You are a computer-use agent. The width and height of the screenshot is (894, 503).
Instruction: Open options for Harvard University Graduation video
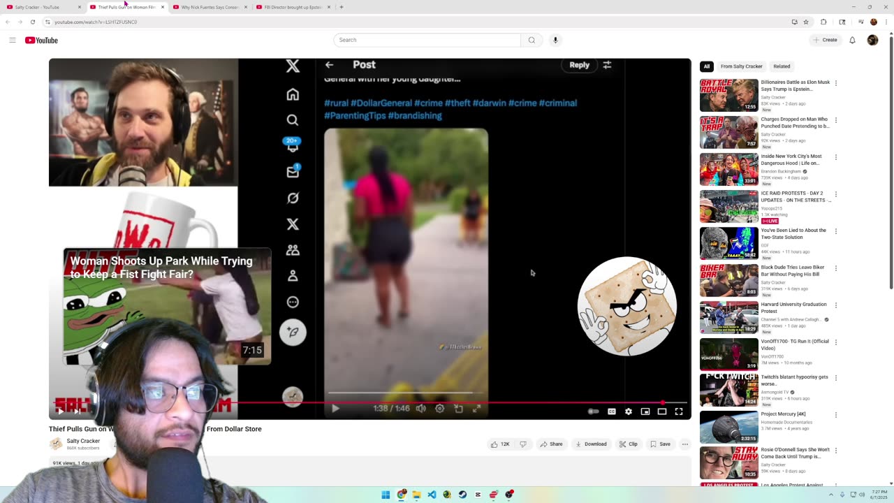click(x=835, y=305)
